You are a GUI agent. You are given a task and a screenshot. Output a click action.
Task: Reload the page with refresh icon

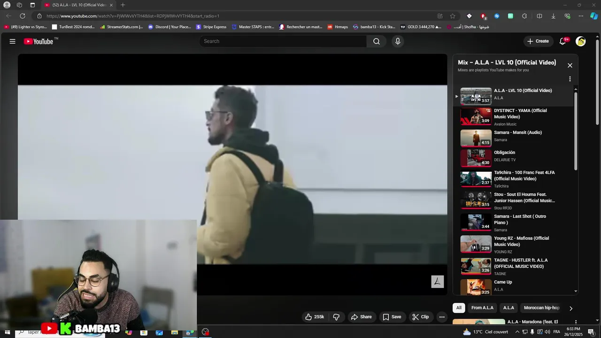click(23, 16)
